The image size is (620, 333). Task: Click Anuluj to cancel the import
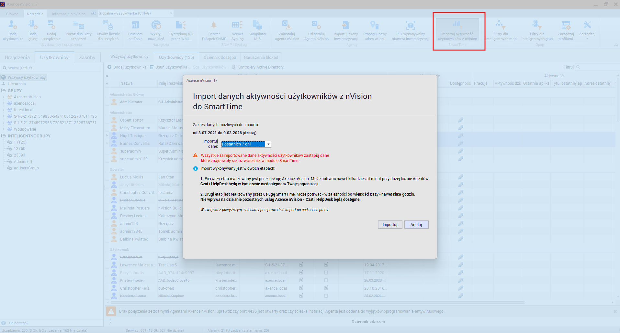(416, 225)
